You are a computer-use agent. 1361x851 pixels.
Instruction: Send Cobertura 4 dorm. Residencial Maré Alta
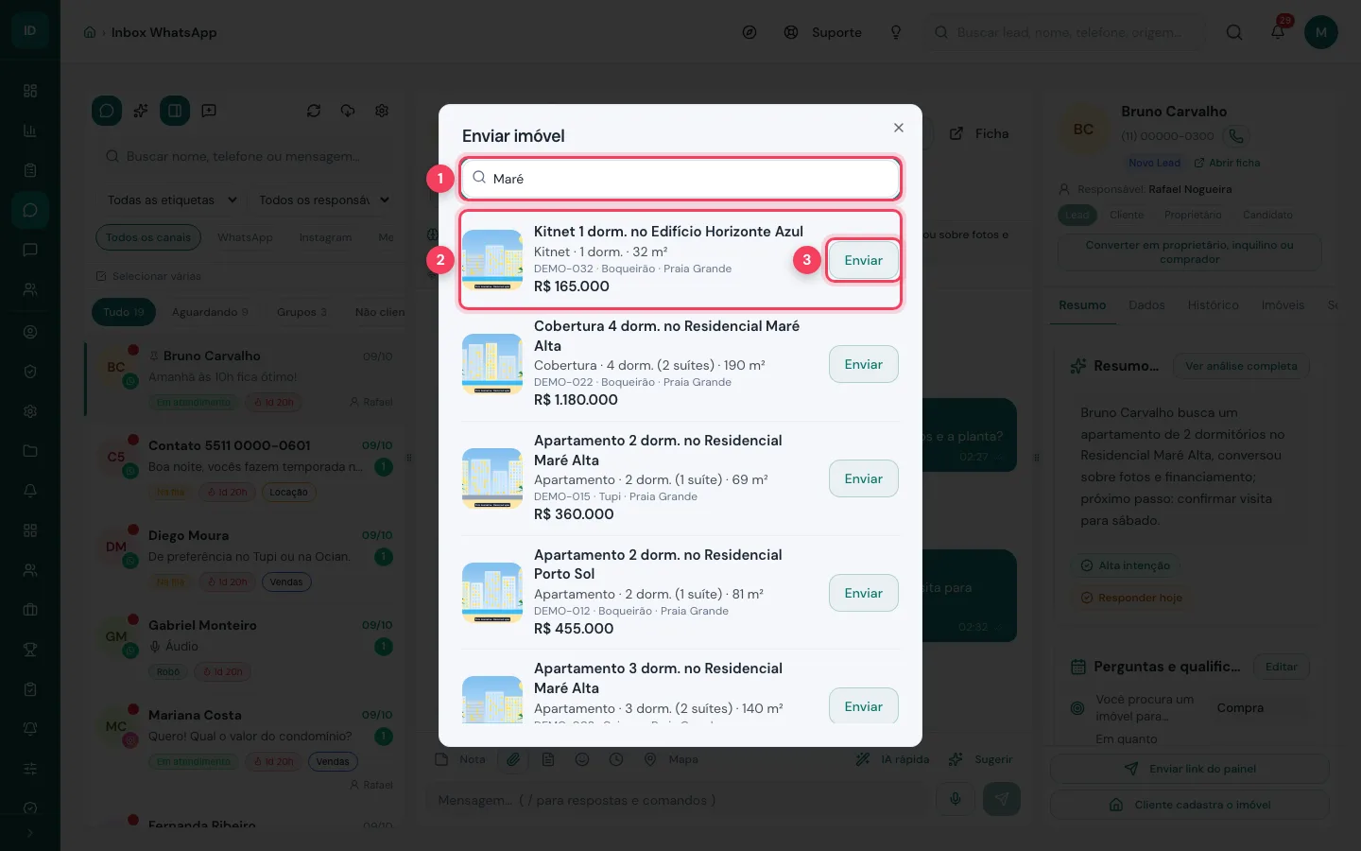[863, 364]
